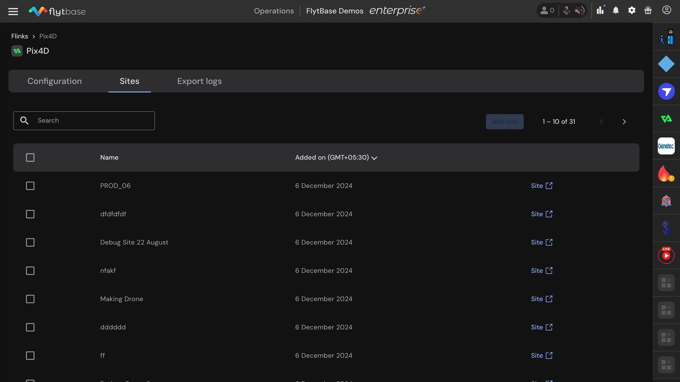
Task: Click the gift rewards icon
Action: (648, 11)
